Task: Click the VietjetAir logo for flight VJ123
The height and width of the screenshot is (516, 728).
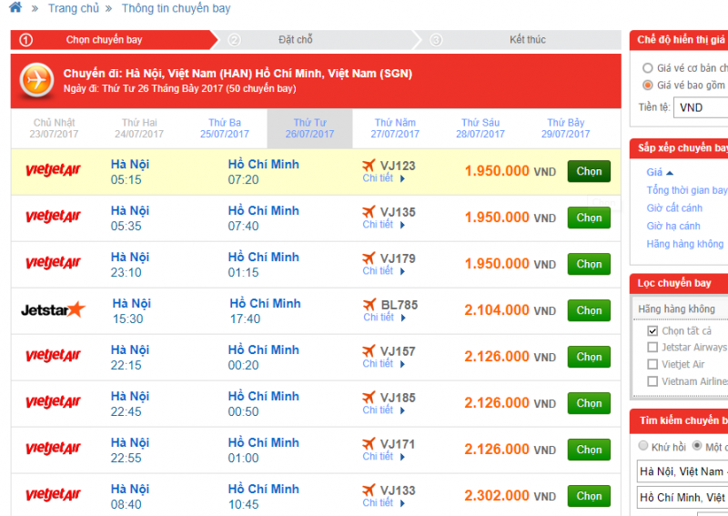Action: pyautogui.click(x=53, y=170)
